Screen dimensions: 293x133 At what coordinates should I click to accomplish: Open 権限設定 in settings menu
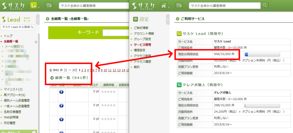[x=139, y=50]
